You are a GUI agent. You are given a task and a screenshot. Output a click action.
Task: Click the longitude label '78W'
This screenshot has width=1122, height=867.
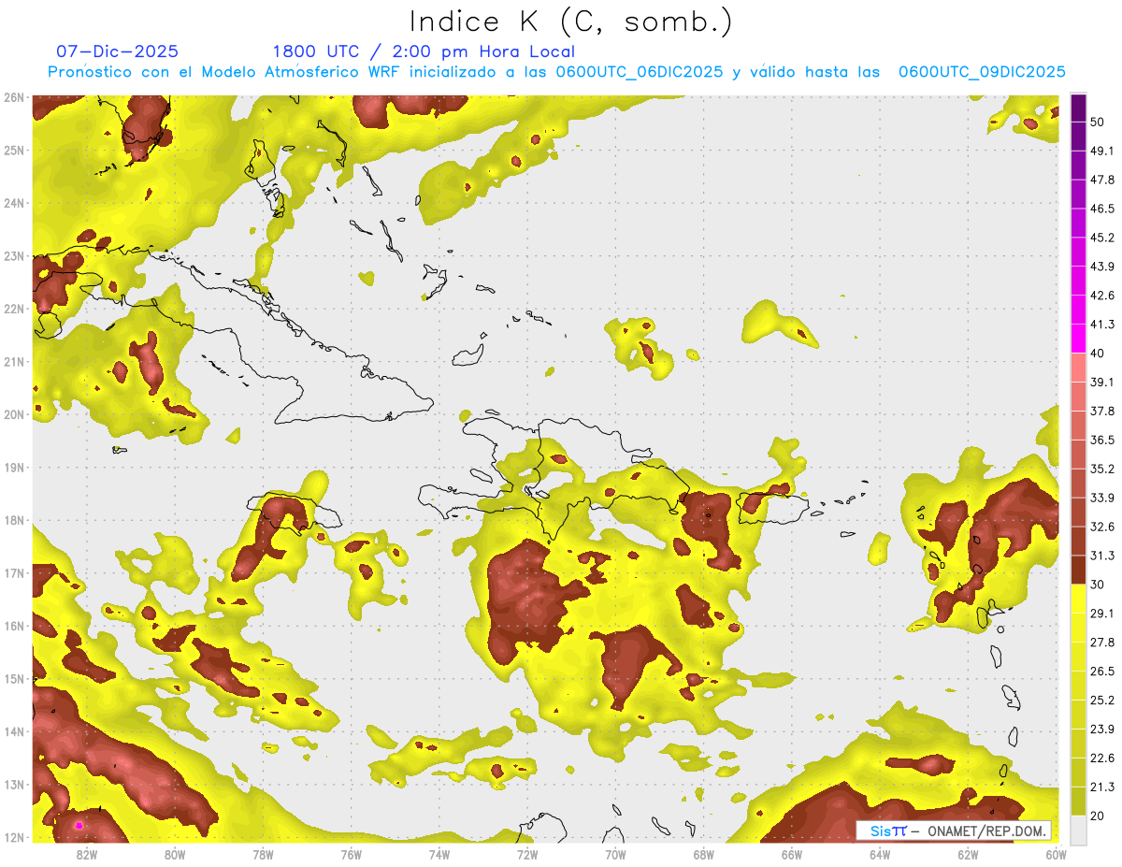coord(263,855)
